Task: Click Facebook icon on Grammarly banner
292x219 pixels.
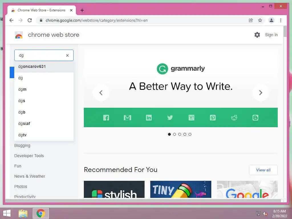Action: coord(106,117)
